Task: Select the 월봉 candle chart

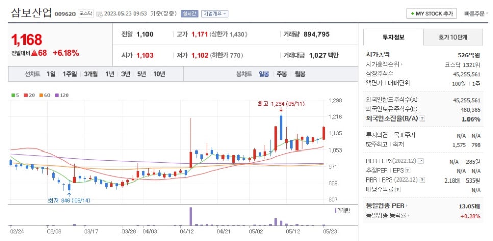Action: 300,74
